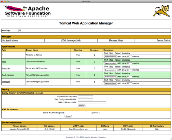Click idle minutes field in root row
Image resolution: width=172 pixels, height=140 pixels.
[x=129, y=57]
